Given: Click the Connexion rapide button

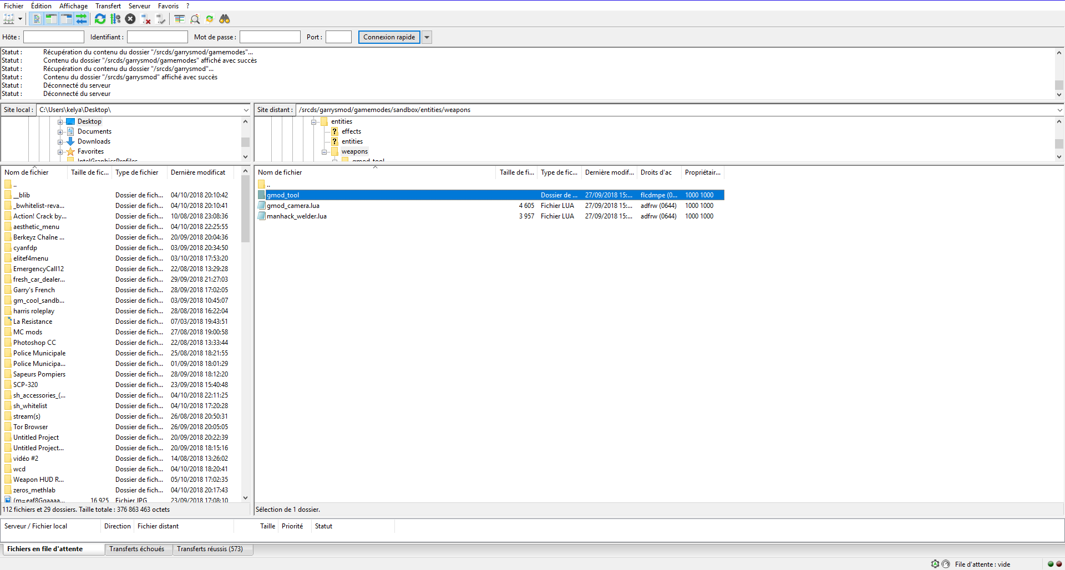Looking at the screenshot, I should pyautogui.click(x=389, y=37).
